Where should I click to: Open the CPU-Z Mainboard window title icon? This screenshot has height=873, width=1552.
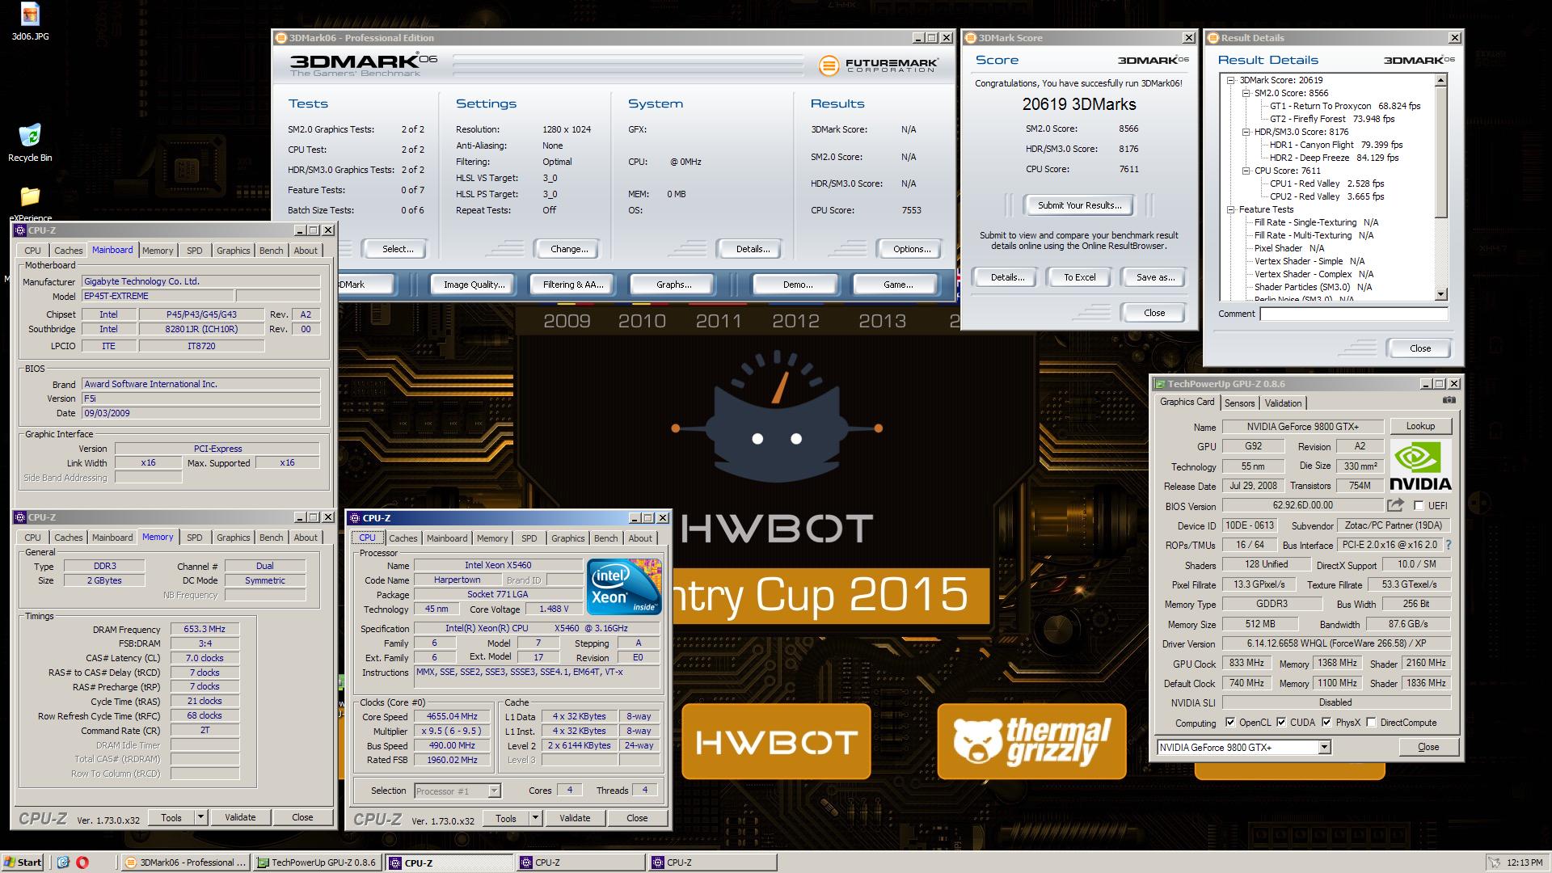(21, 230)
